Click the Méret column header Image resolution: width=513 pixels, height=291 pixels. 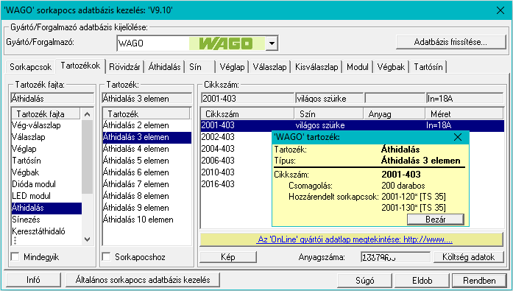[x=464, y=114]
